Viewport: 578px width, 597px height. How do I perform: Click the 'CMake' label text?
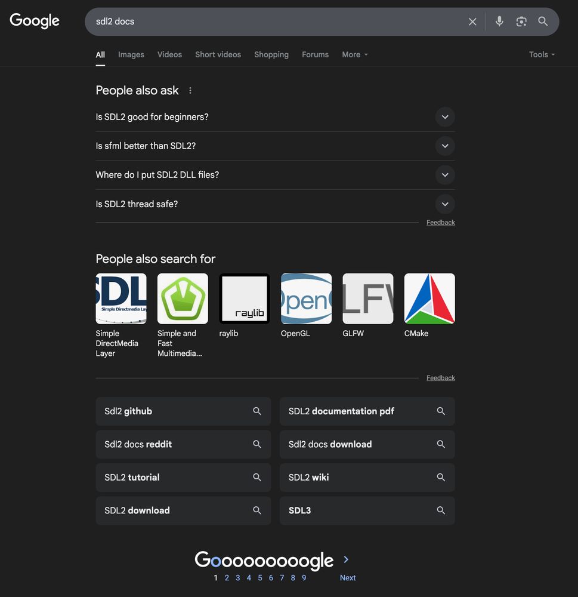tap(416, 333)
